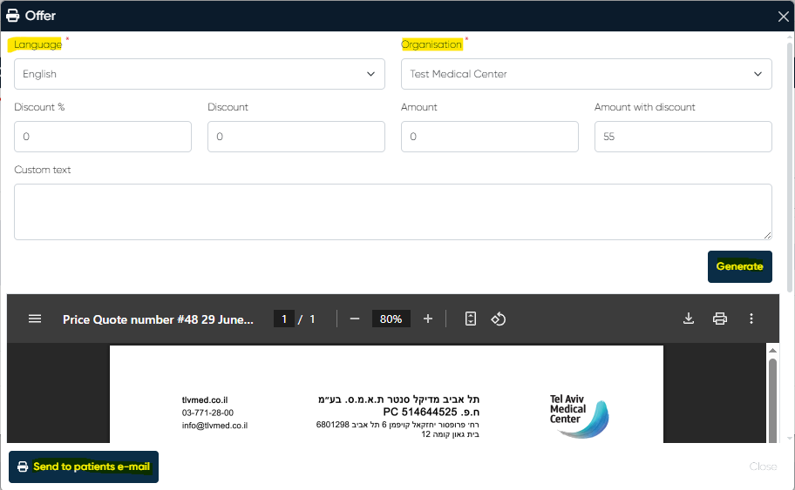This screenshot has width=795, height=490.
Task: Click the Close link at bottom right
Action: click(763, 467)
